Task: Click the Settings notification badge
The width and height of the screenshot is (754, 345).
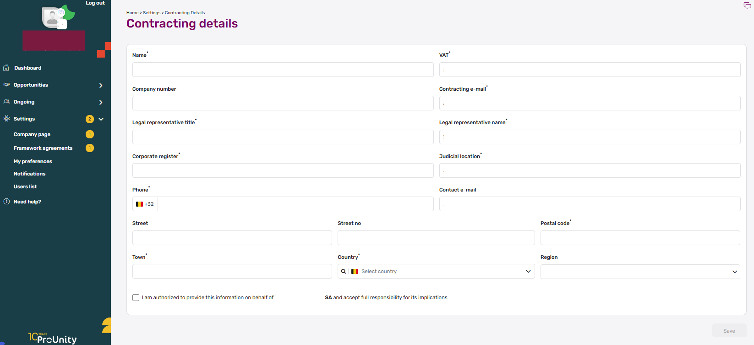Action: [x=90, y=119]
